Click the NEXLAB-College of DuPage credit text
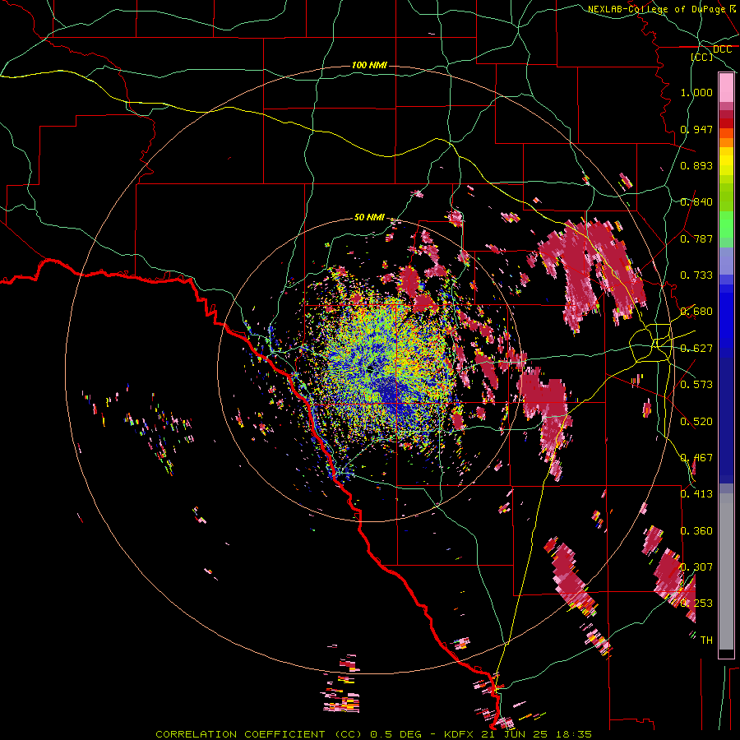The height and width of the screenshot is (740, 740). click(x=656, y=9)
